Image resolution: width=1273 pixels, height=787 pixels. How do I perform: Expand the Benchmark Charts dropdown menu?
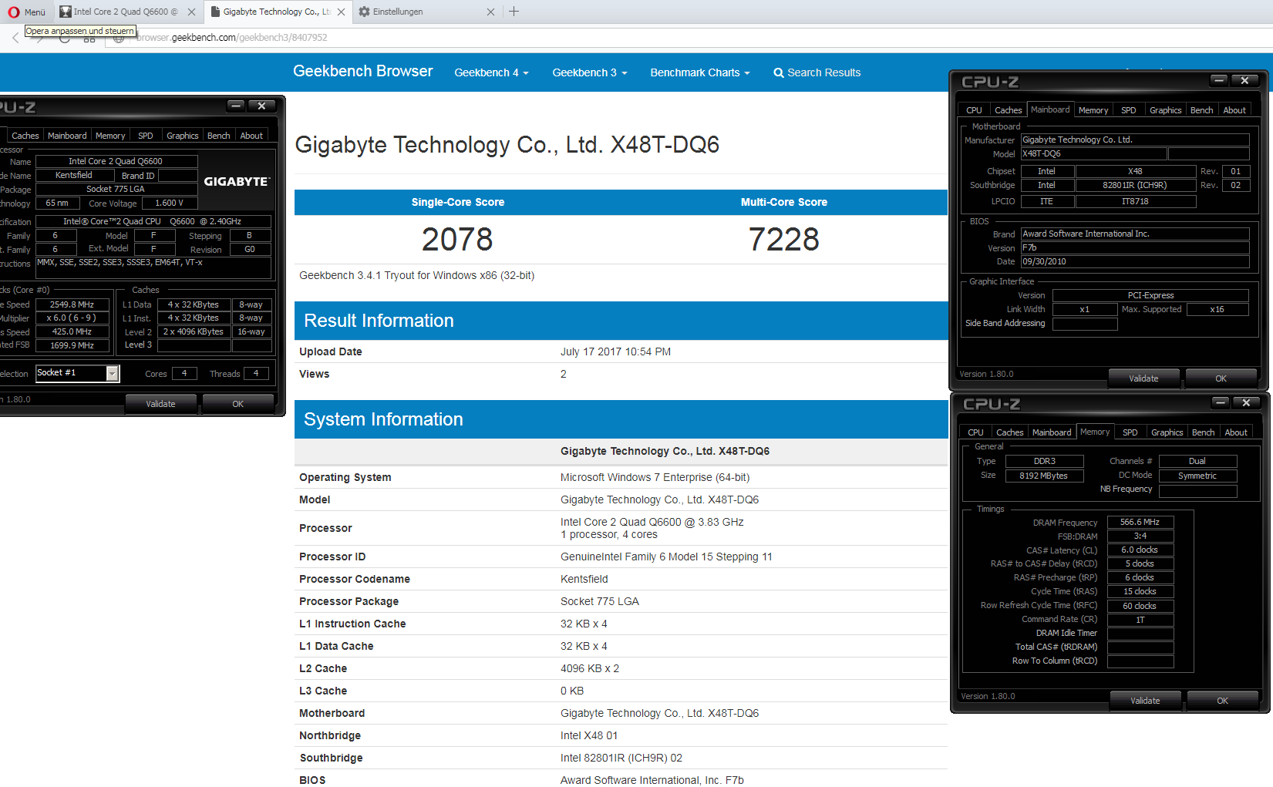click(700, 72)
